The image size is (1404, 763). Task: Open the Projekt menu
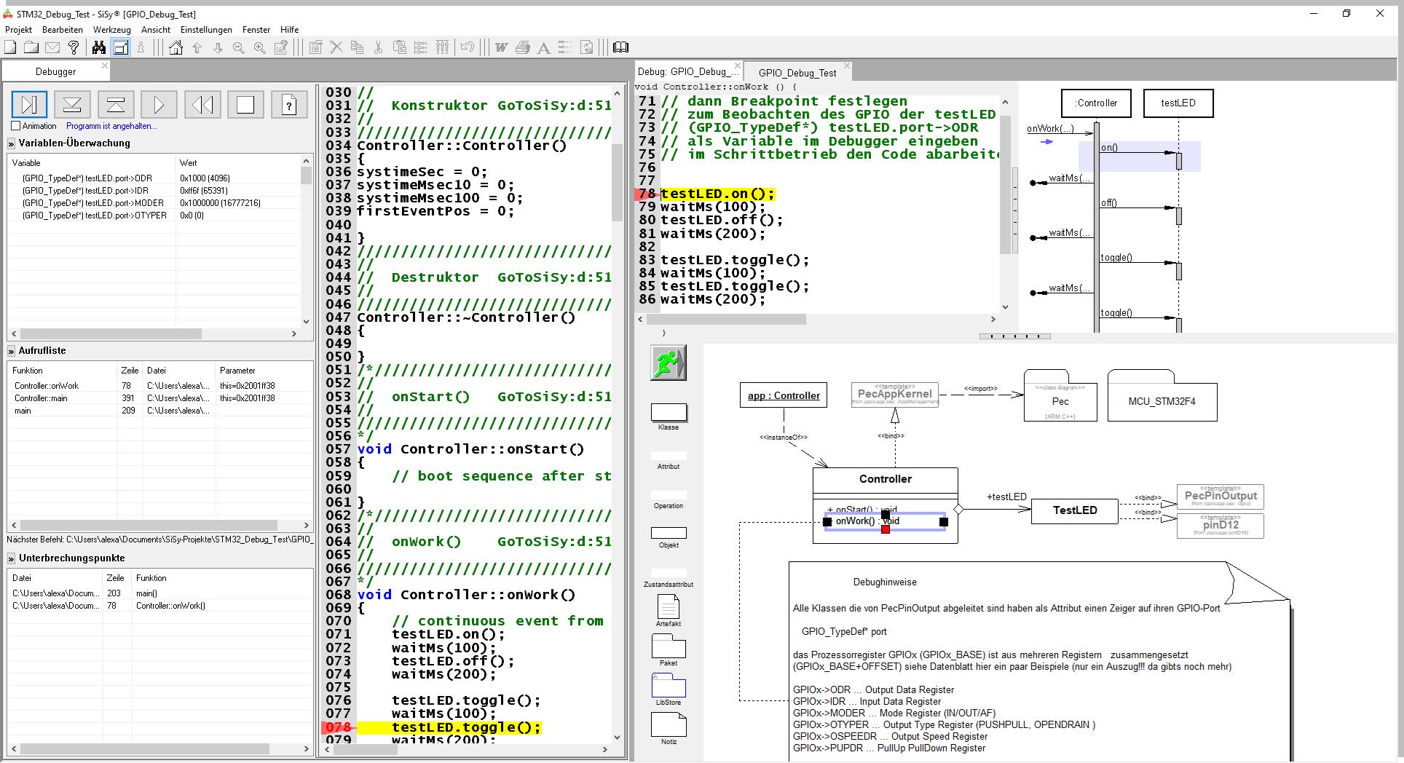click(18, 30)
